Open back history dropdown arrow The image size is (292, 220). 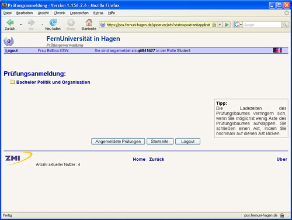(21, 25)
